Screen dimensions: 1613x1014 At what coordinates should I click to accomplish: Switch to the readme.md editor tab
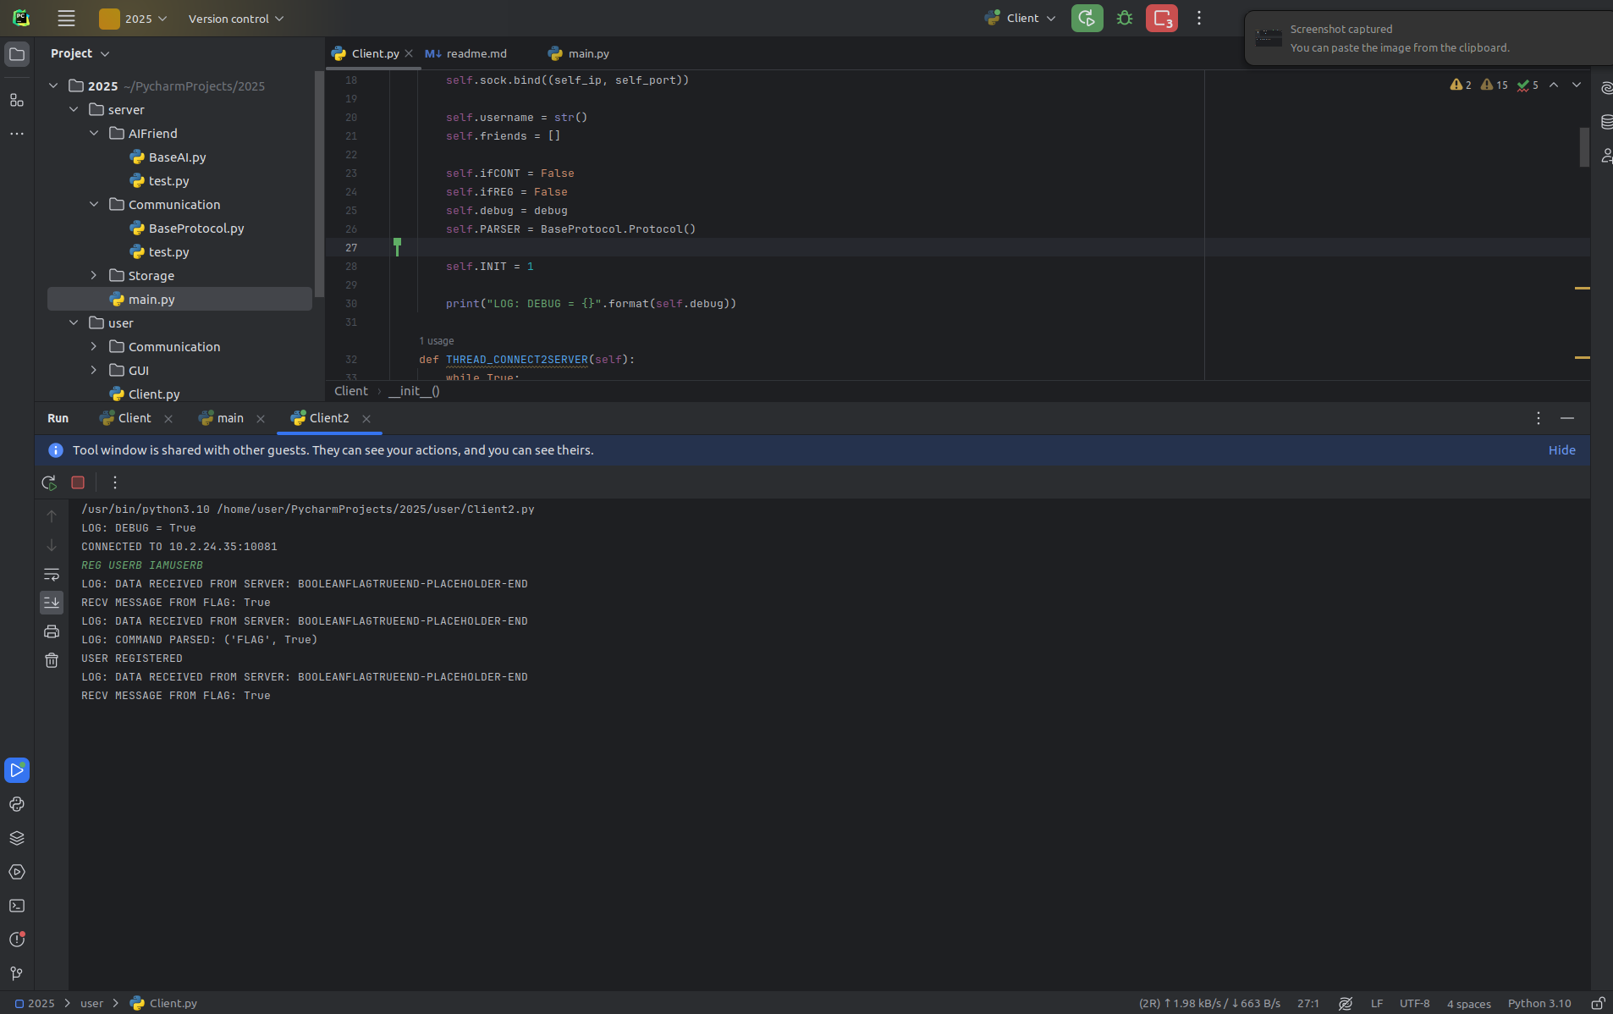click(476, 53)
